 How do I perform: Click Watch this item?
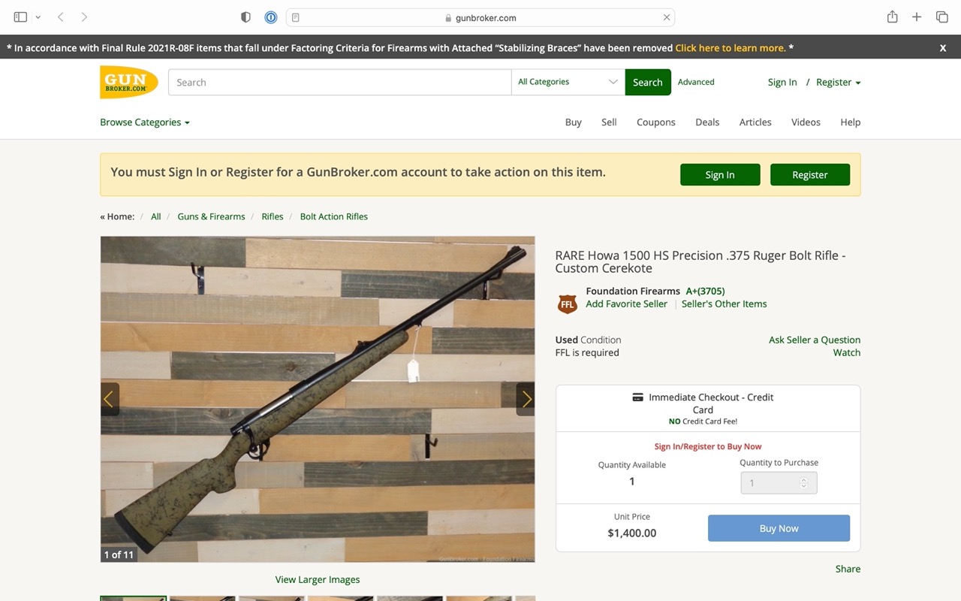847,352
